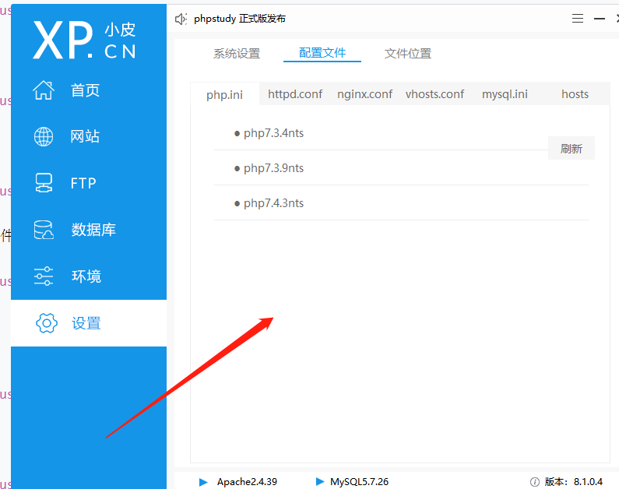The image size is (619, 489).
Task: Select the 设置 sidebar label
Action: click(x=86, y=323)
